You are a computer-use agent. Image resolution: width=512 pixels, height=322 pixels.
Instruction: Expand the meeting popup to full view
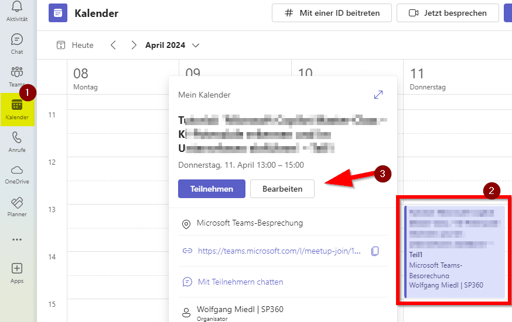click(378, 95)
